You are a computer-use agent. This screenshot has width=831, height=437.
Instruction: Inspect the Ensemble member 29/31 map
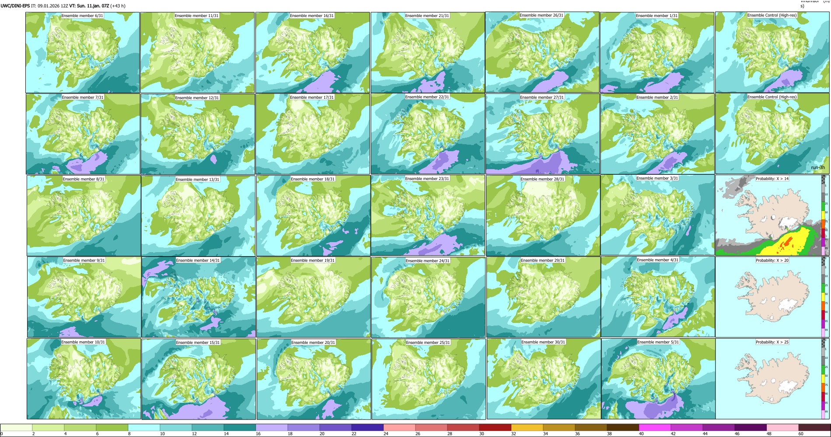click(x=543, y=297)
